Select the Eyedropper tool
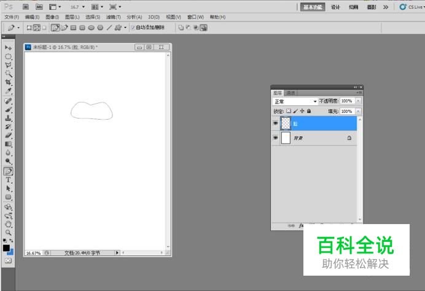Viewport: 425px width, 291px height. point(8,91)
